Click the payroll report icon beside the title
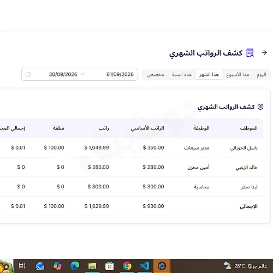Viewport: 273px width, 273px height. pyautogui.click(x=250, y=53)
